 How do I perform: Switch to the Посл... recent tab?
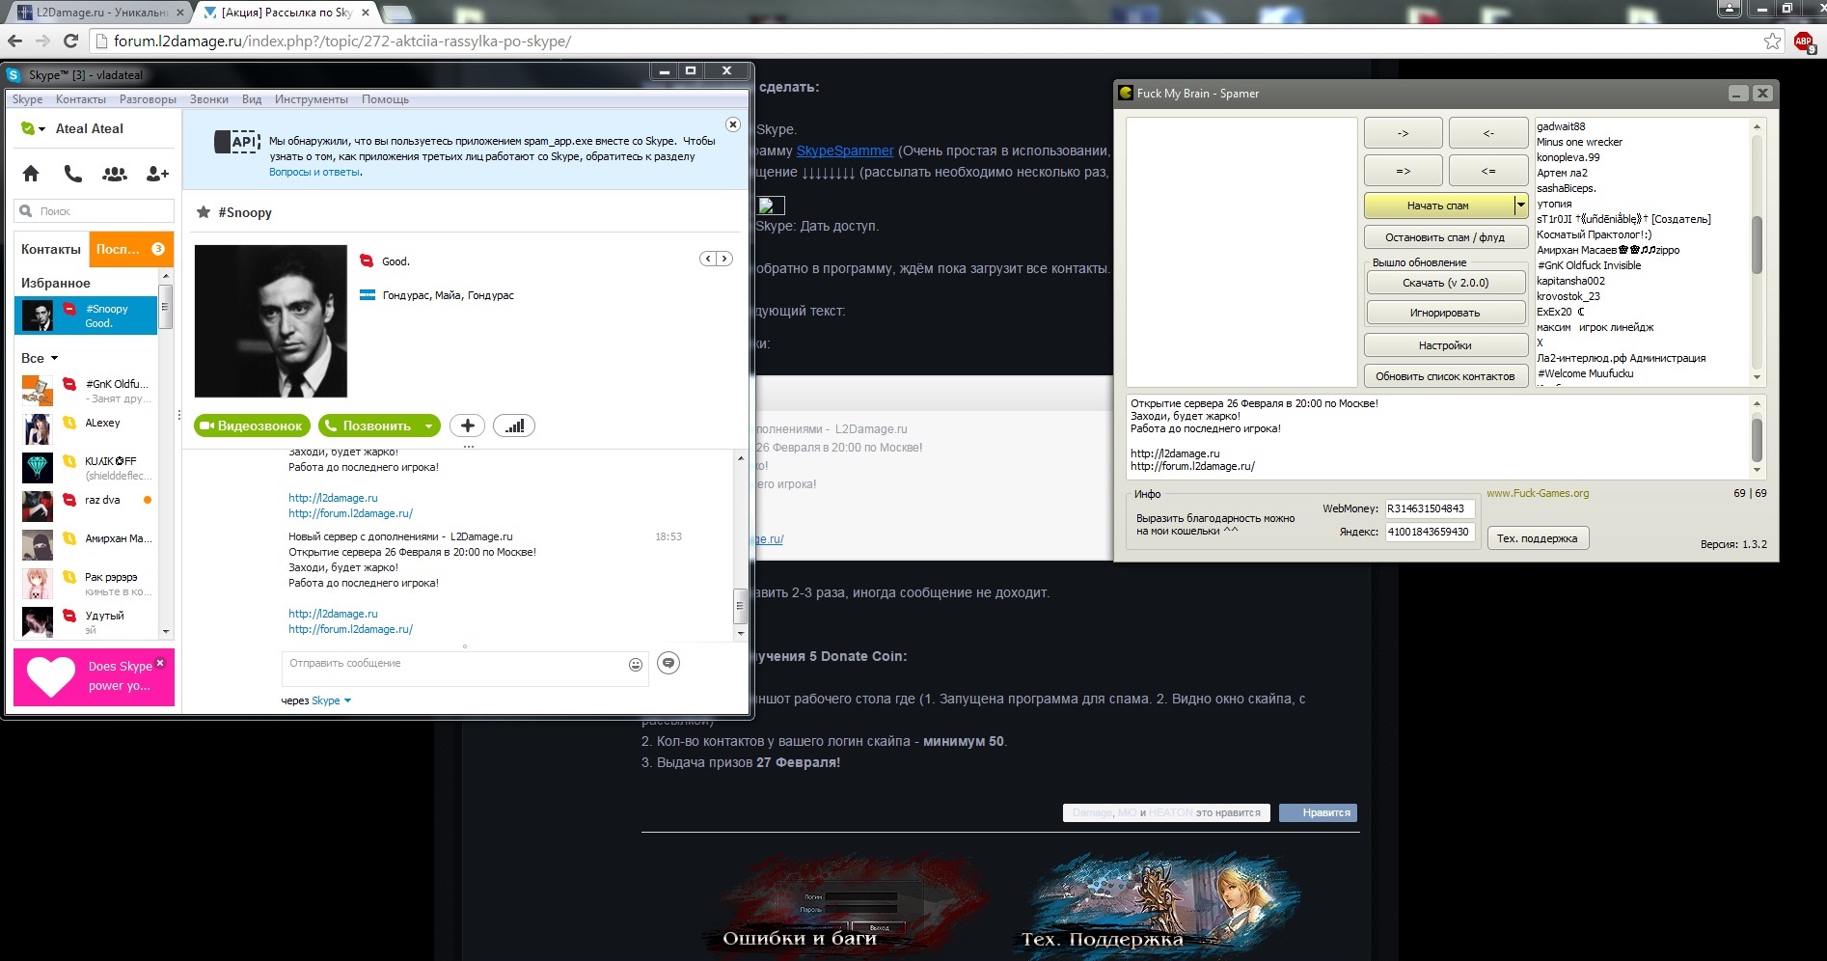(x=130, y=249)
